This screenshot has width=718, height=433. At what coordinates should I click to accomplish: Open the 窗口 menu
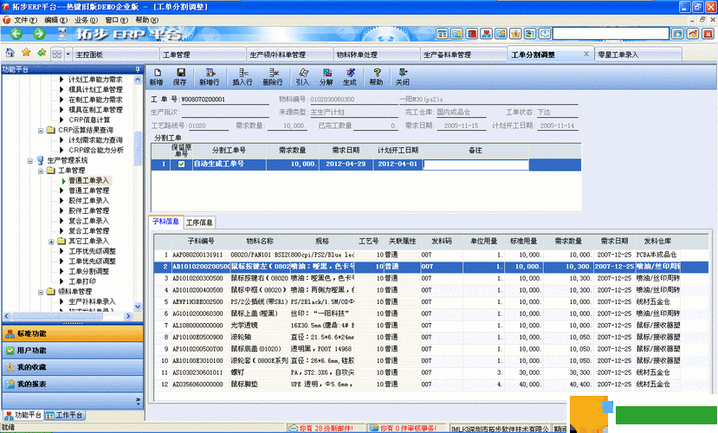point(116,20)
